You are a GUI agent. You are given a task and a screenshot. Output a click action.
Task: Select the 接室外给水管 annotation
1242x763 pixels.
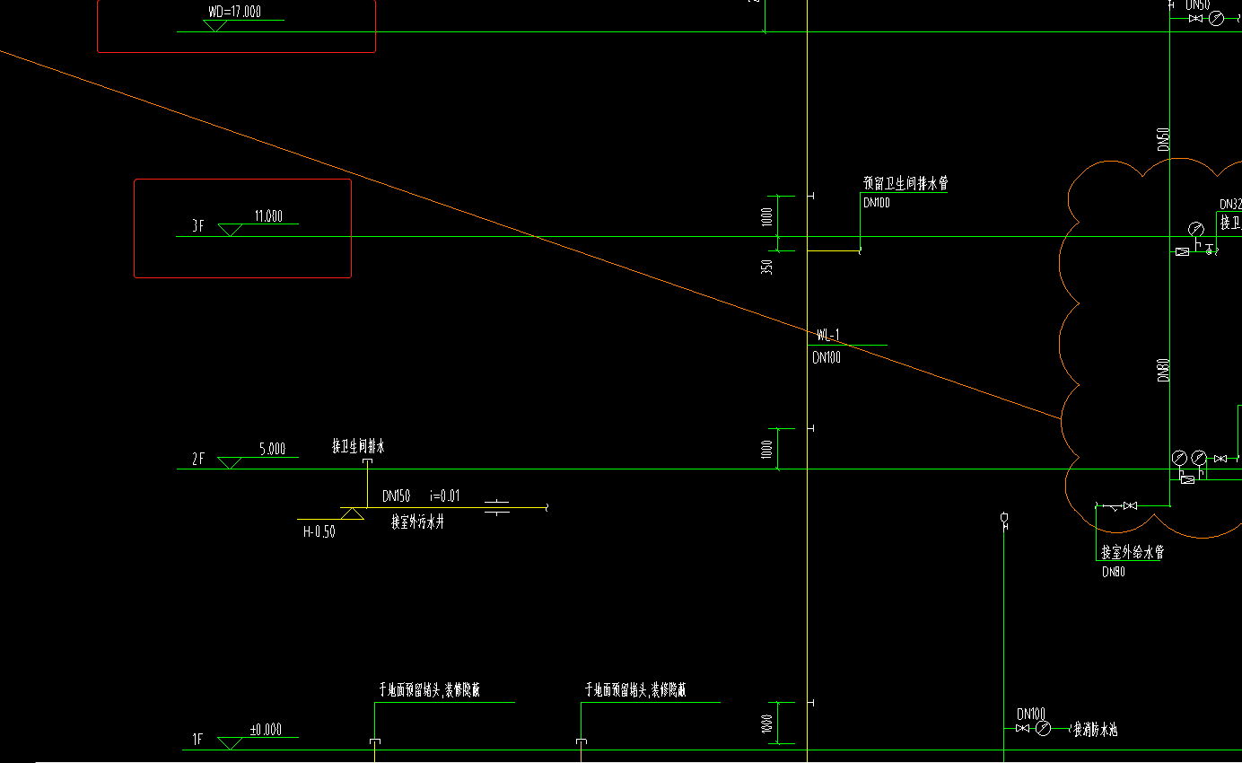pos(1133,552)
